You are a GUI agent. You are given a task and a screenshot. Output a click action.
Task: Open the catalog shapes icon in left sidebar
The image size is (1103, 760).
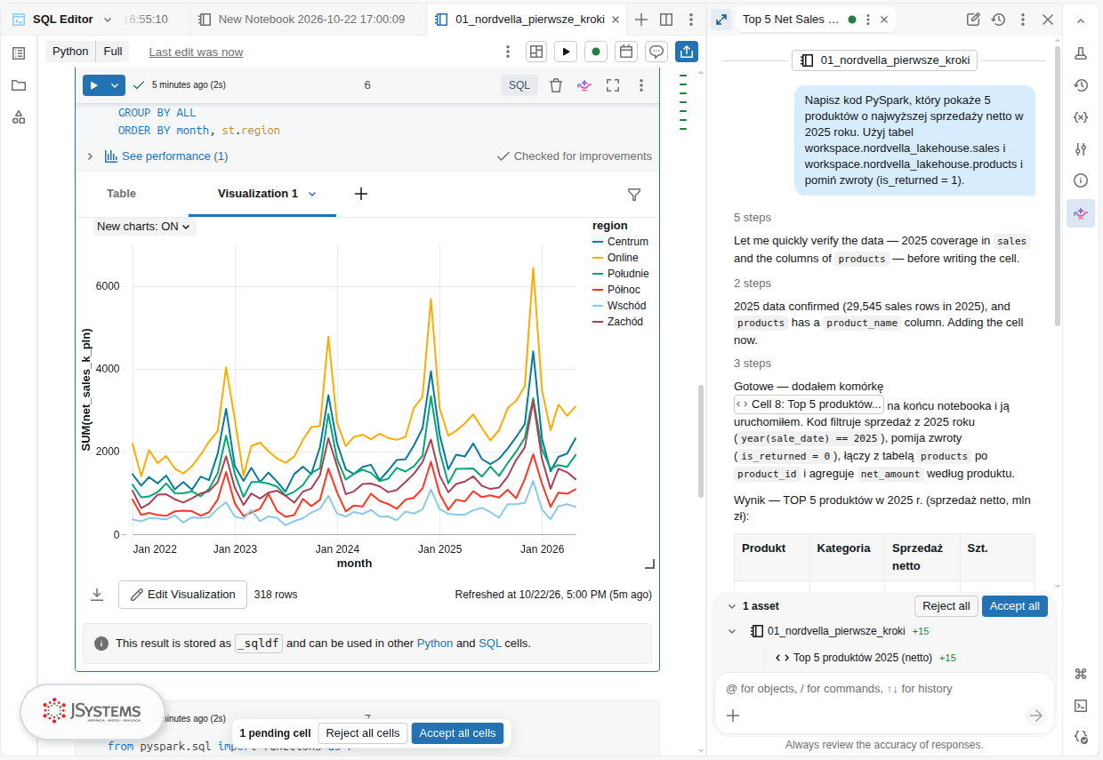[x=19, y=117]
